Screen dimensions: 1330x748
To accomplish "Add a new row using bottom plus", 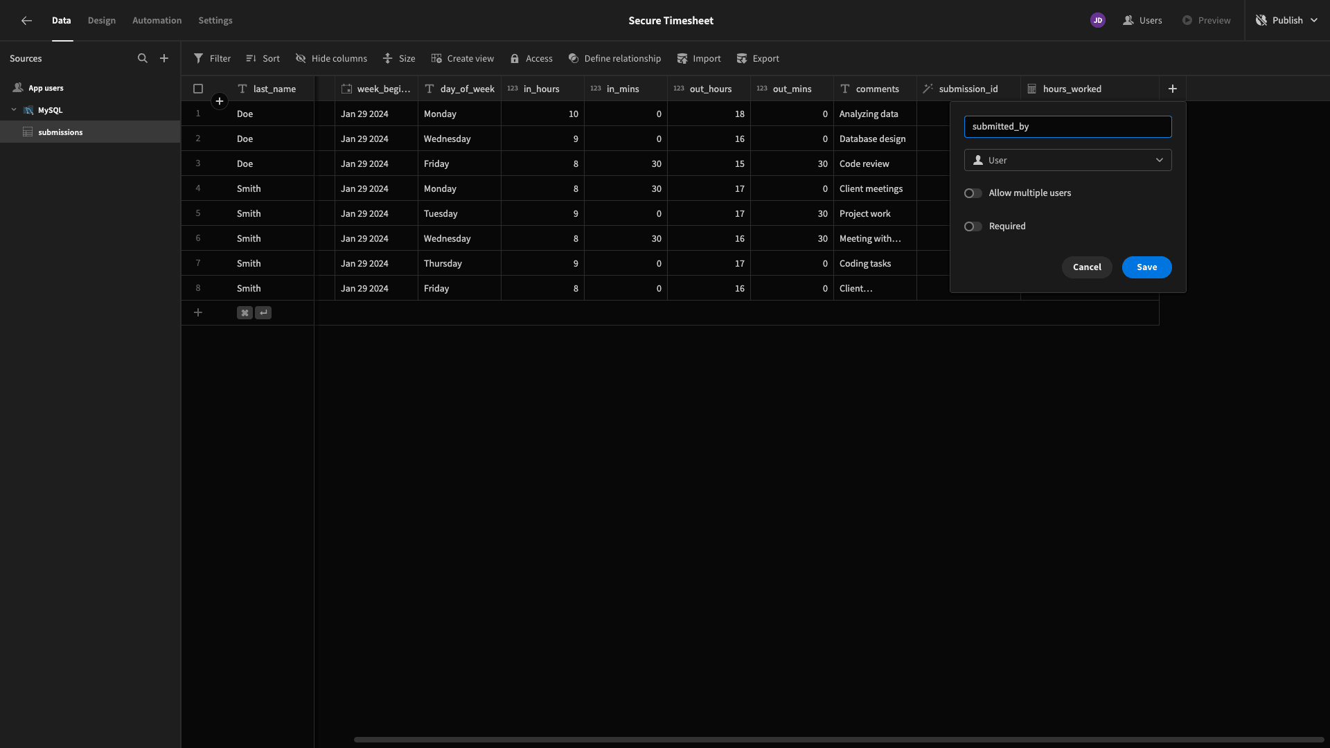I will click(x=198, y=313).
